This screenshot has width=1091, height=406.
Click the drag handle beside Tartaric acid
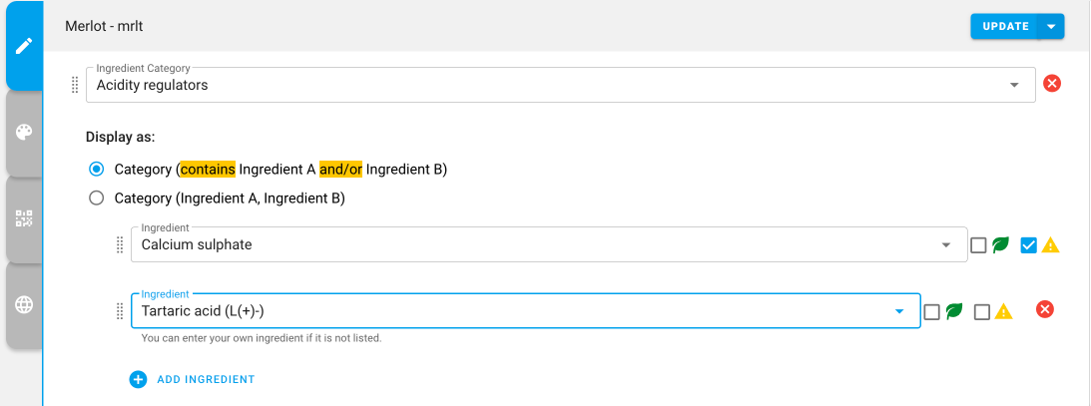(119, 312)
